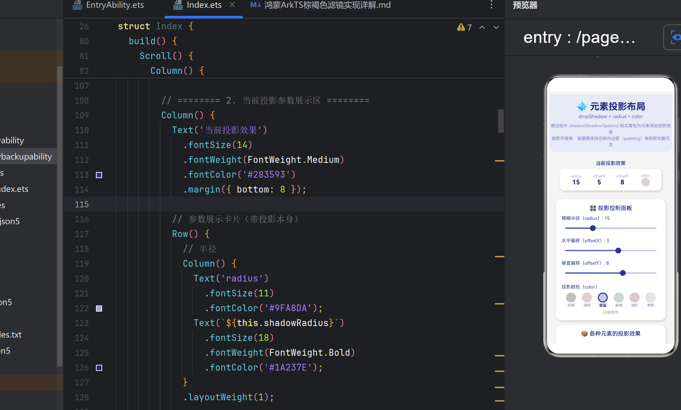Select the 靛蓝 shadow color circle
The image size is (681, 410).
point(603,297)
